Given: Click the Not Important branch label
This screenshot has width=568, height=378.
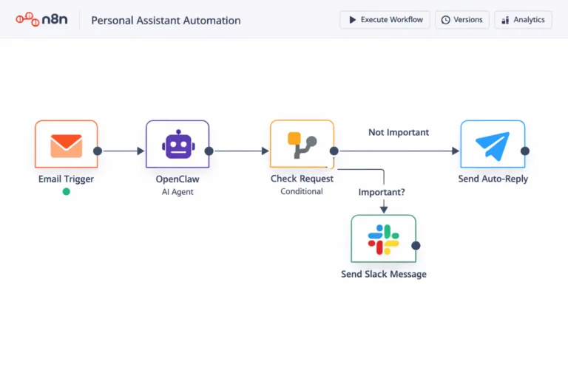Looking at the screenshot, I should tap(399, 132).
